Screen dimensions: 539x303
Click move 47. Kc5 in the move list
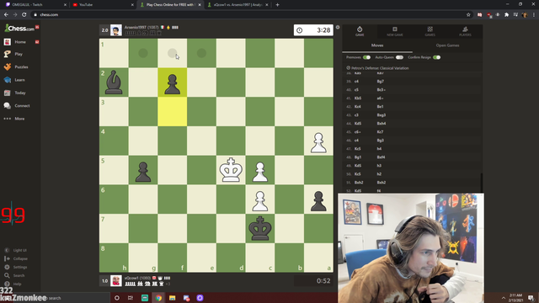click(x=357, y=149)
